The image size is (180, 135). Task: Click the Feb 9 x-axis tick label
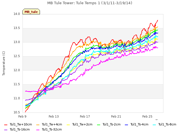tap(22, 116)
